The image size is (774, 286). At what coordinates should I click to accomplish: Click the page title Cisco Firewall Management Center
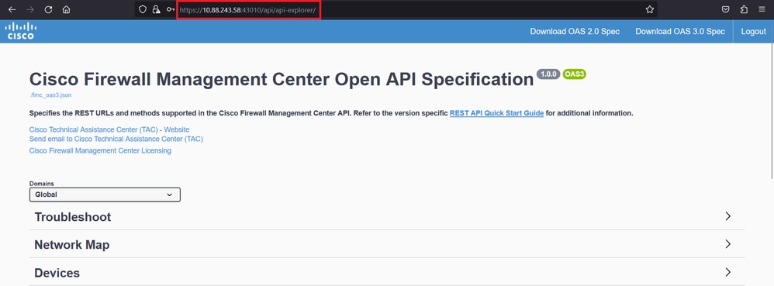tap(282, 79)
